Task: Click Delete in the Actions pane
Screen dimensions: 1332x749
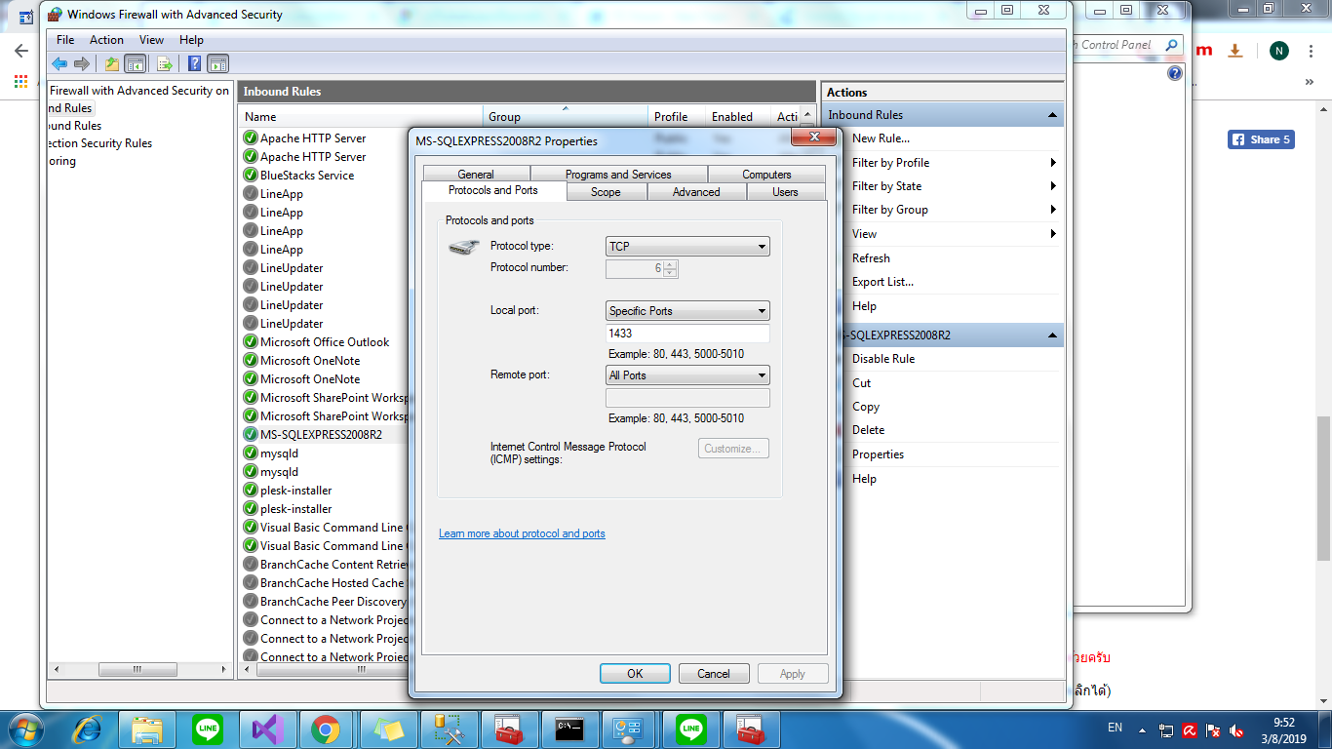Action: point(868,430)
